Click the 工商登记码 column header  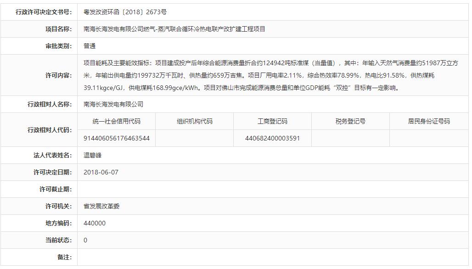[272, 122]
